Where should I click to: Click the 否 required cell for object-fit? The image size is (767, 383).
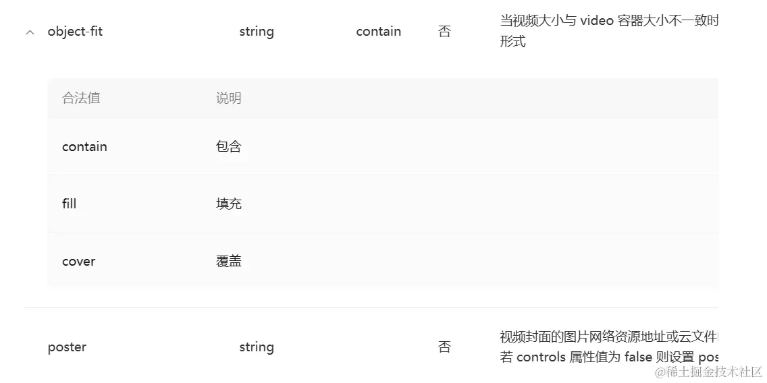pos(444,32)
